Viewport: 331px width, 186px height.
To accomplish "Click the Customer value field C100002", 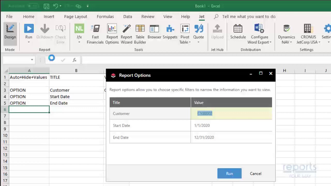I will pyautogui.click(x=231, y=113).
